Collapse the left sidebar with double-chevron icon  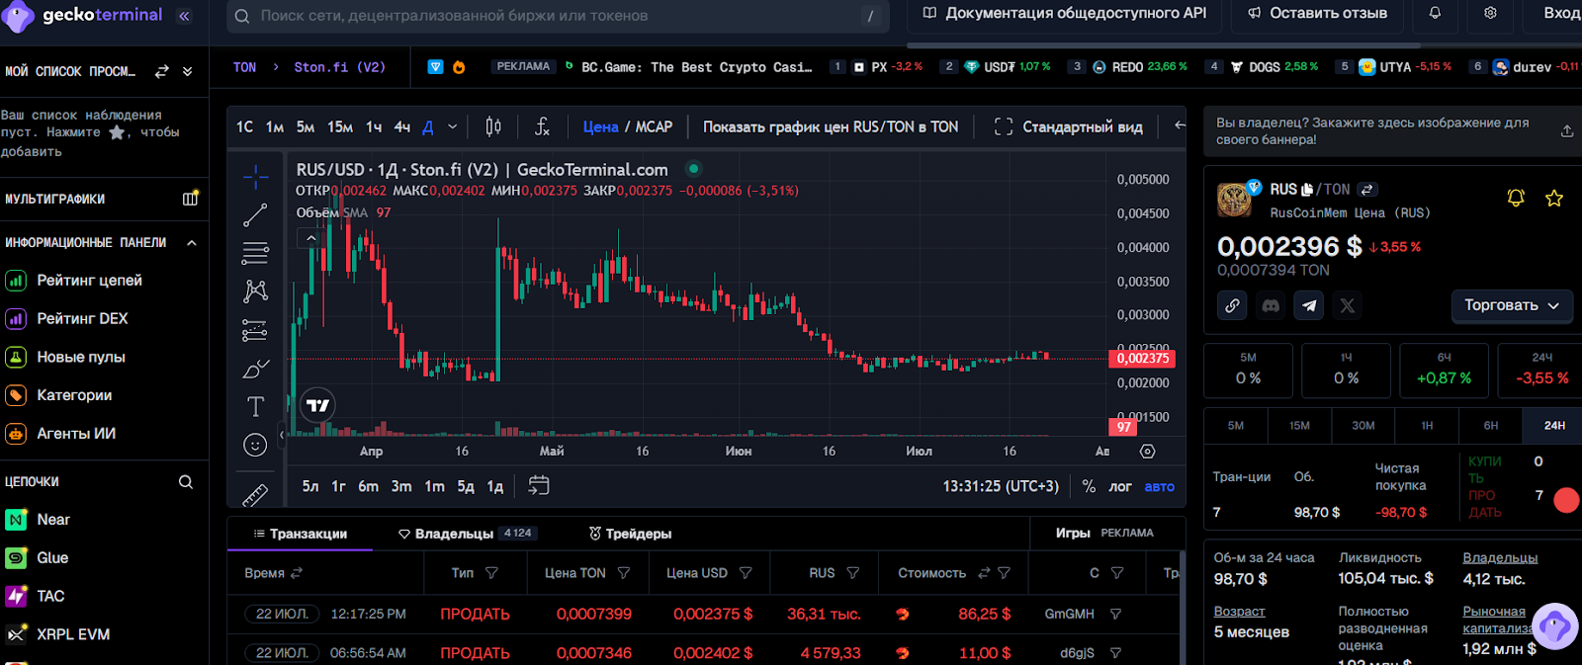[184, 16]
